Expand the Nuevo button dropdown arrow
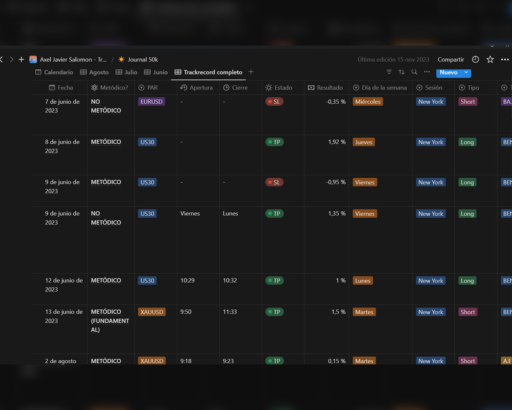Viewport: 512px width, 410px height. point(466,72)
